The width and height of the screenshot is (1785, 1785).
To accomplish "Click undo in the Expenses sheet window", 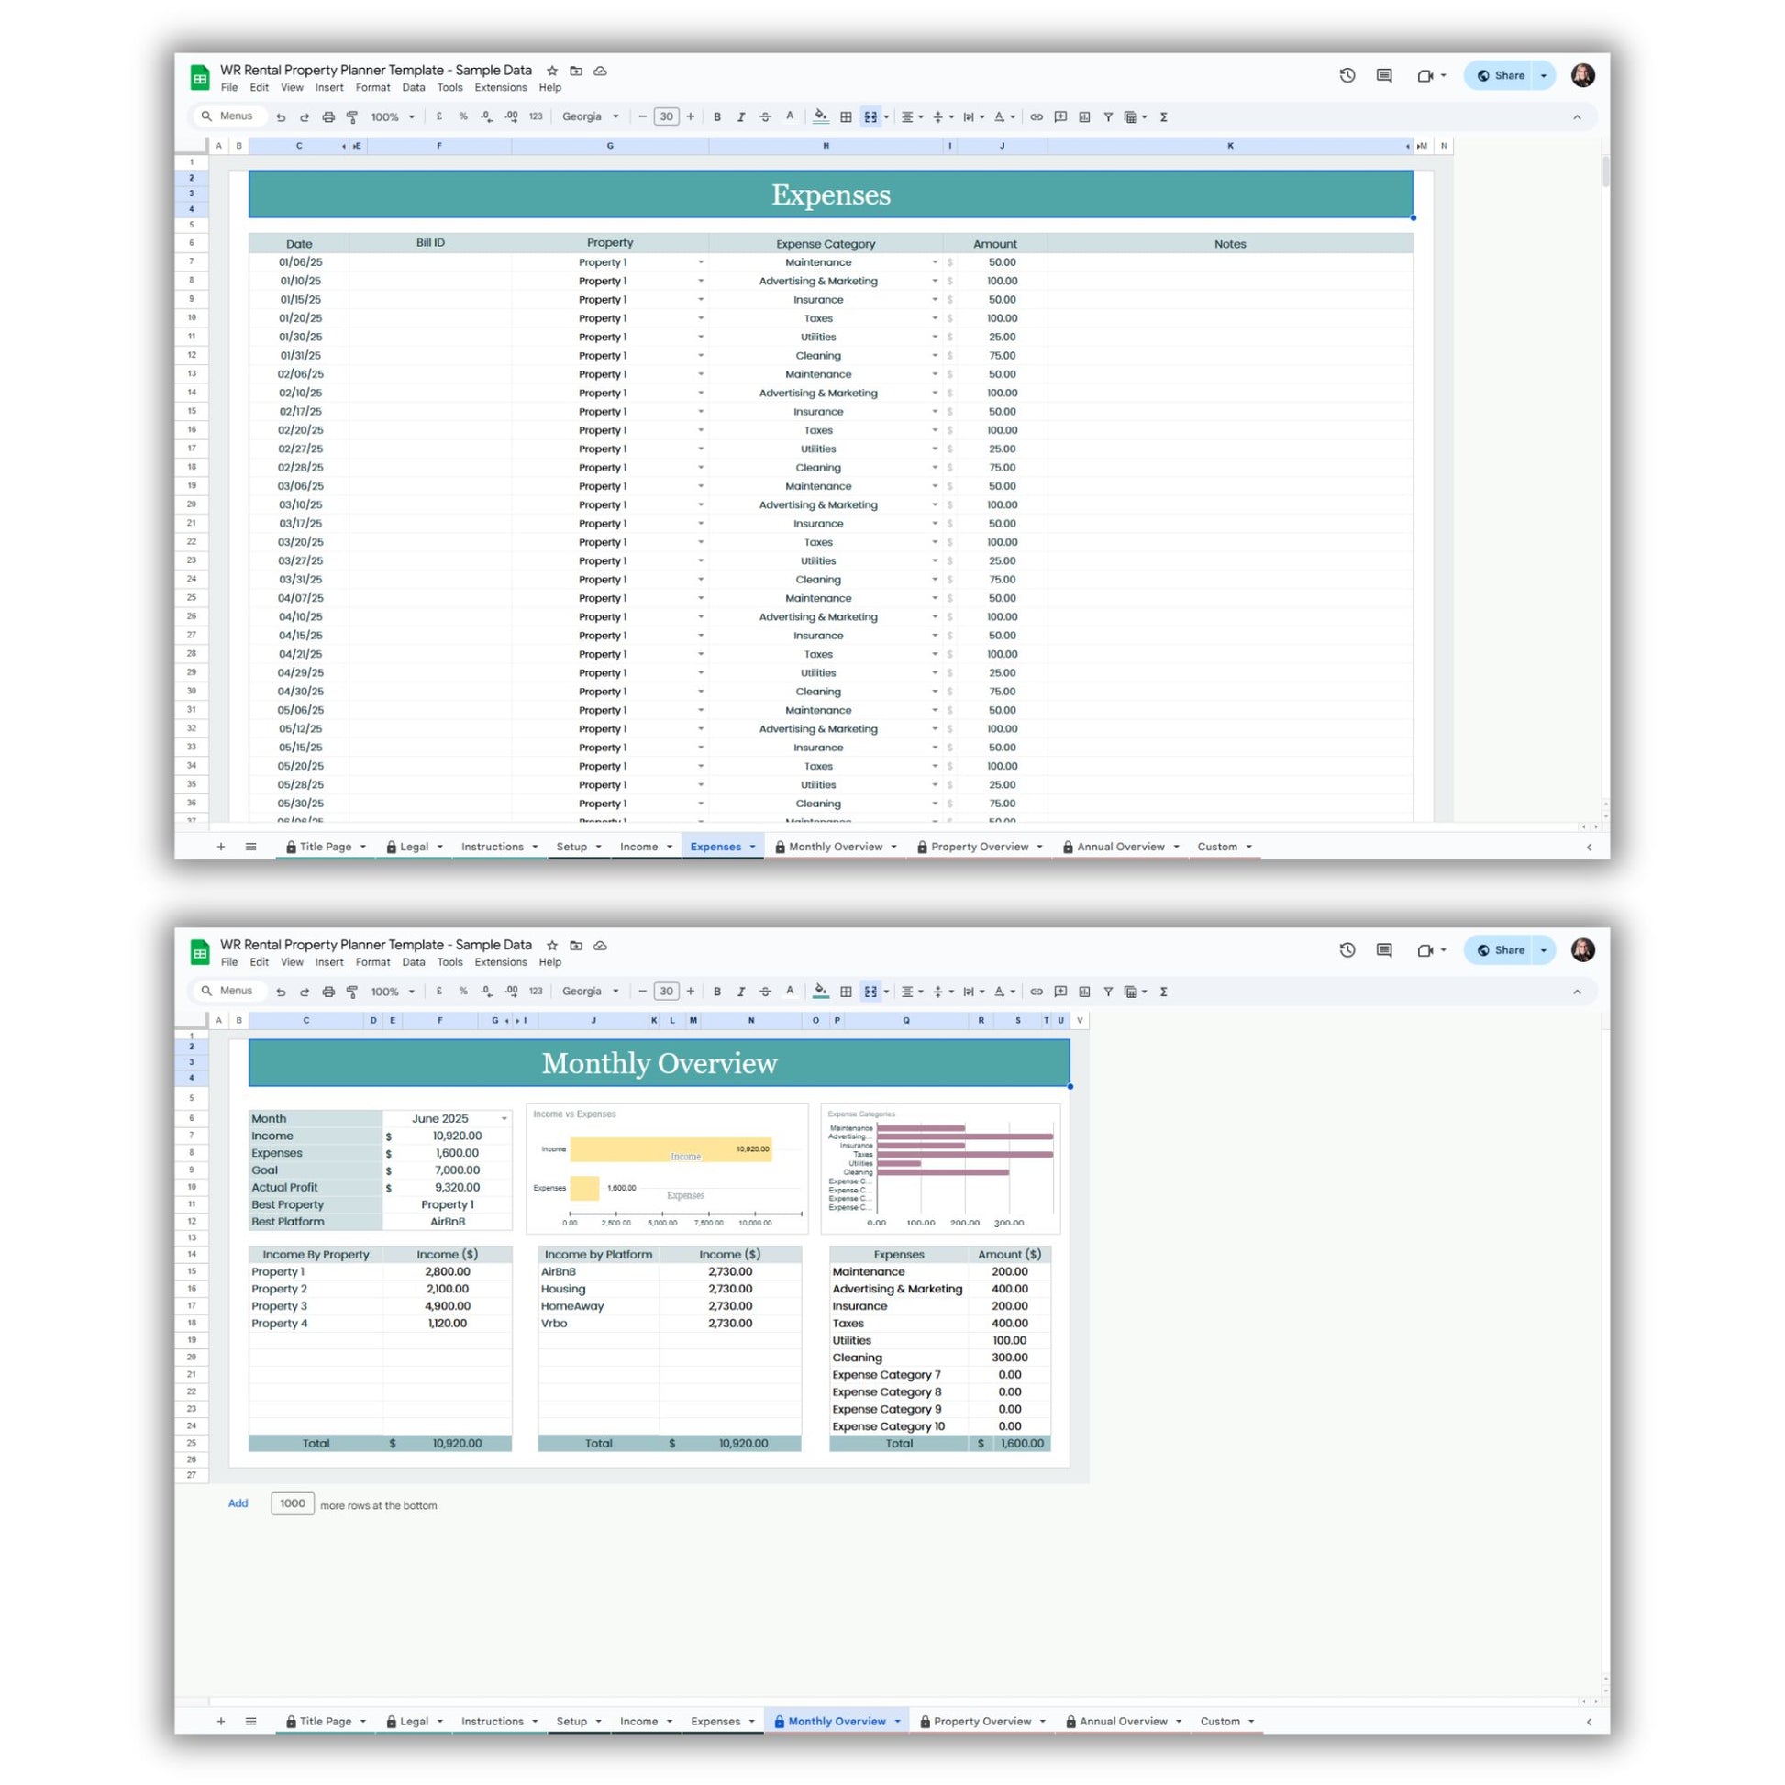I will point(281,117).
